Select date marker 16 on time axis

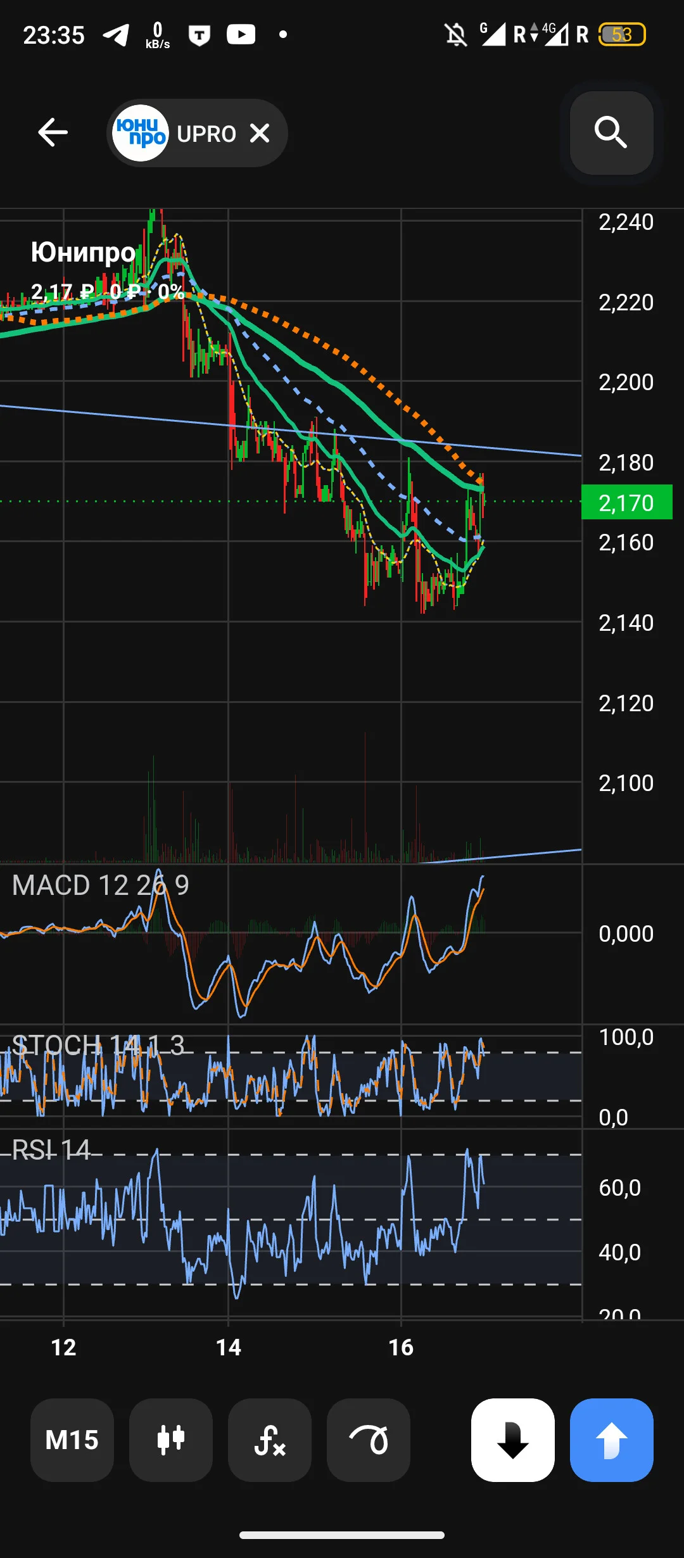coord(401,1347)
